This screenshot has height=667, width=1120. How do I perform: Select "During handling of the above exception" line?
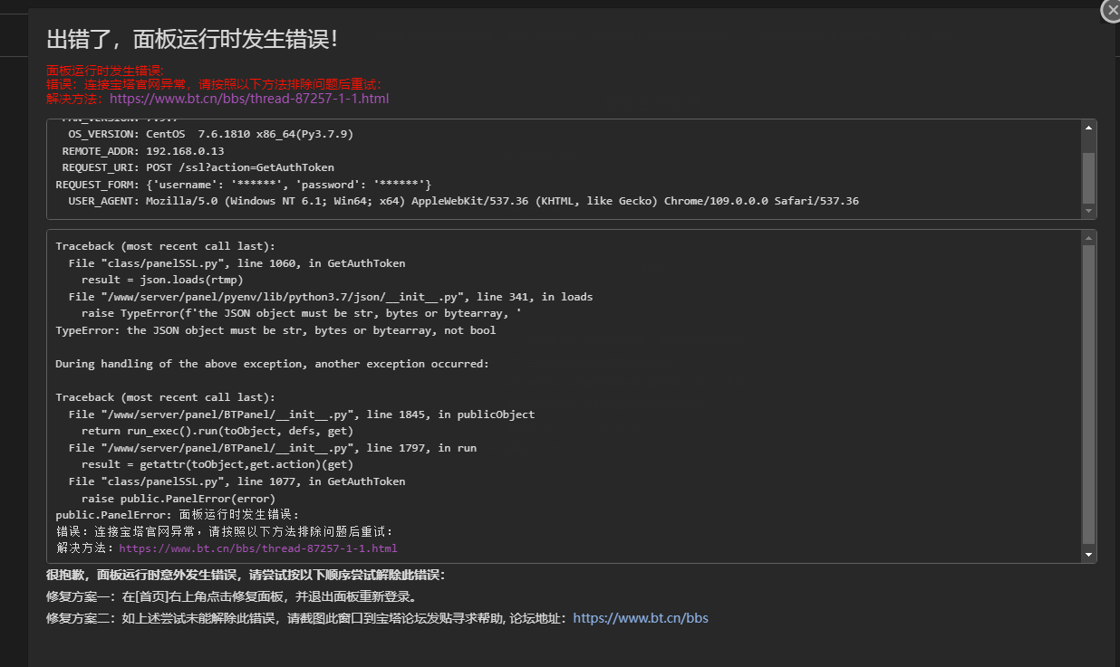tap(272, 364)
